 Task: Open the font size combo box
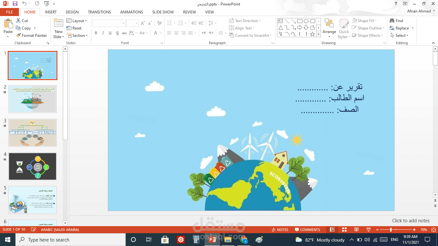132,23
